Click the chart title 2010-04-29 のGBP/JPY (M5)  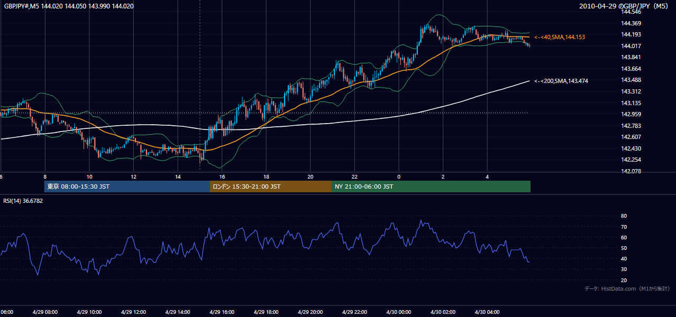click(625, 6)
